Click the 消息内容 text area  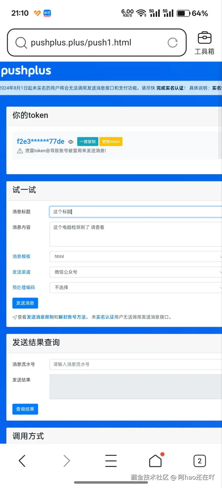(x=136, y=234)
